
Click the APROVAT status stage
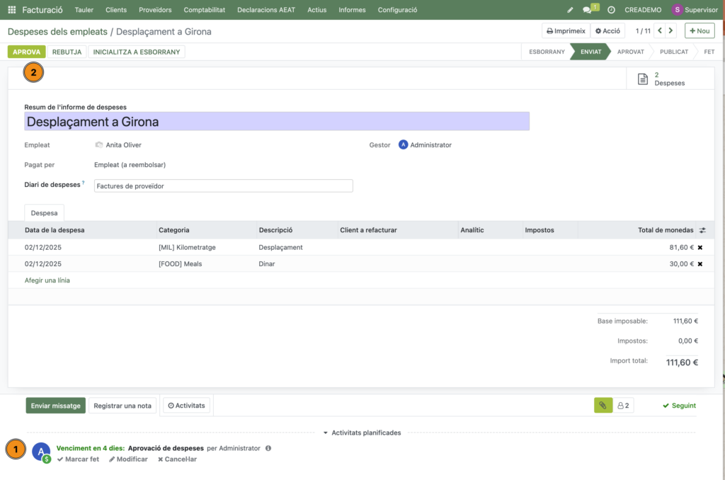630,52
